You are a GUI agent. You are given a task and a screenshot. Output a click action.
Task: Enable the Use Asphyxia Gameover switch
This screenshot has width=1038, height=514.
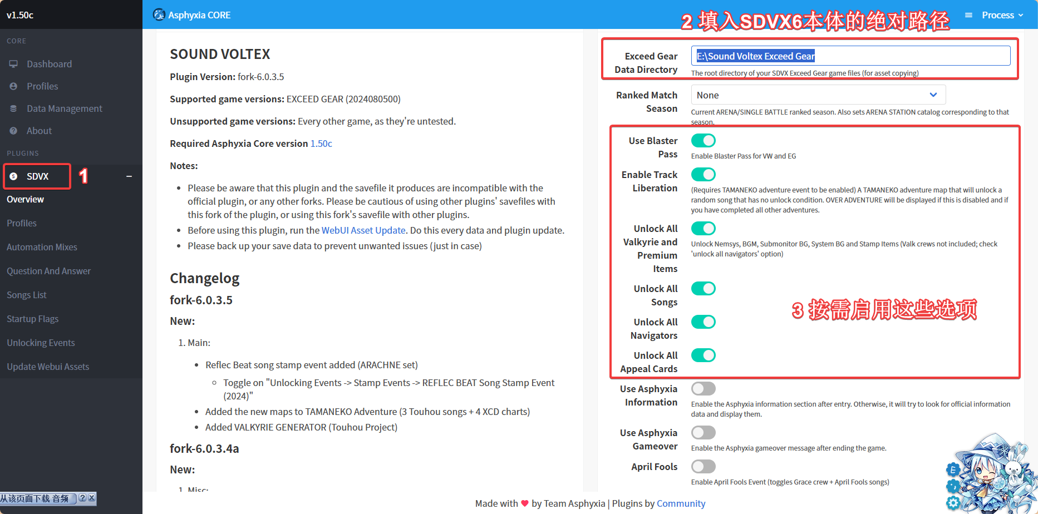tap(703, 433)
